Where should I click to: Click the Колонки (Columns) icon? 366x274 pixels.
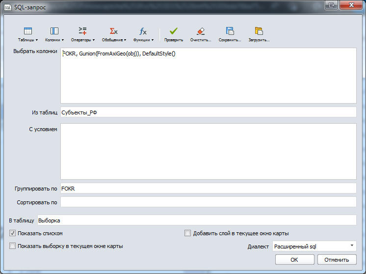[x=54, y=31]
